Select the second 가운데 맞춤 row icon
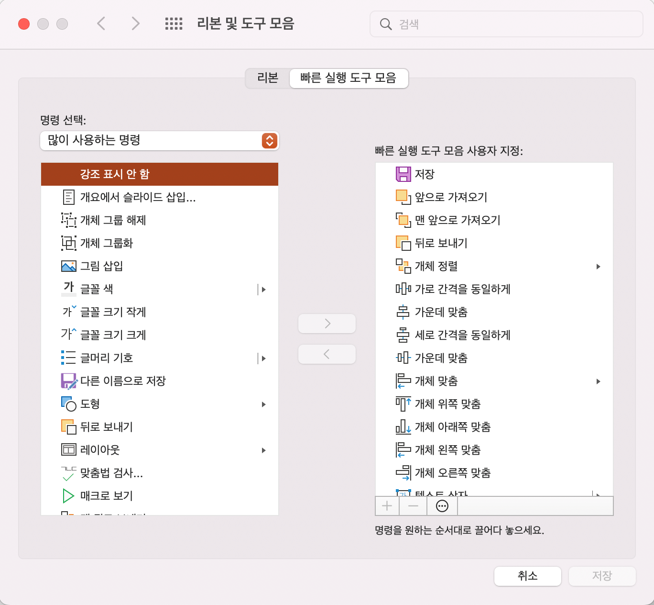This screenshot has width=654, height=605. coord(403,358)
